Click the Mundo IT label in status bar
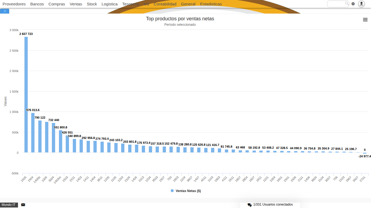This screenshot has width=371, height=208. 9,205
